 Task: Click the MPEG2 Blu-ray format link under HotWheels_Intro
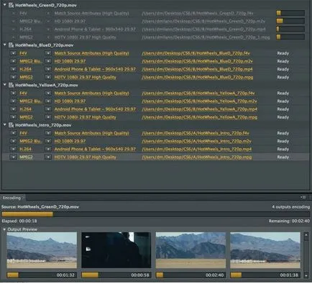[31, 141]
